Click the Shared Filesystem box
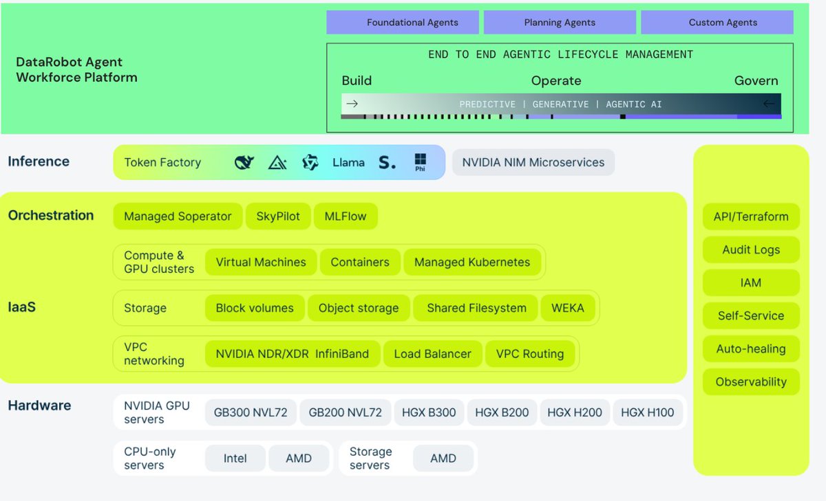Screen dimensions: 826x501 476,308
